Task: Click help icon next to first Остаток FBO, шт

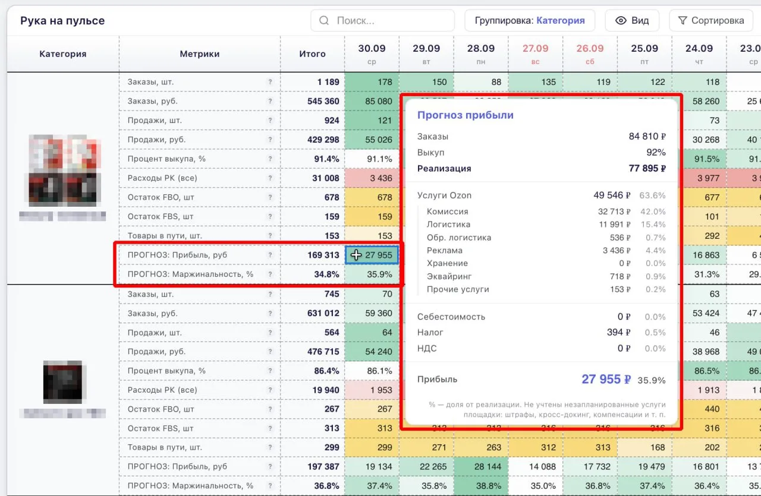Action: [x=270, y=197]
